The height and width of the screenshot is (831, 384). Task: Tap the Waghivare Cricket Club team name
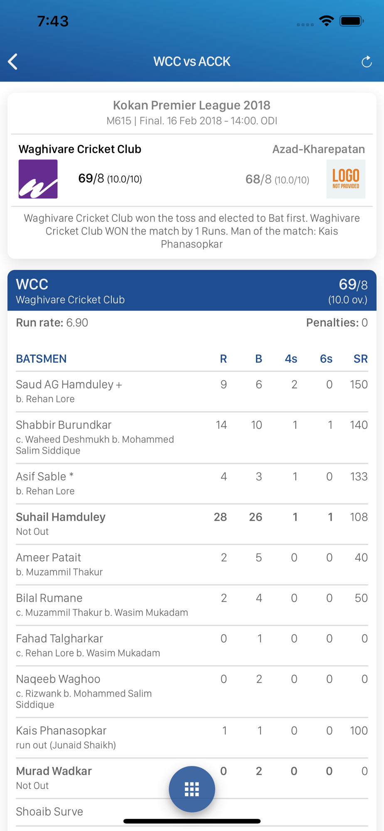pyautogui.click(x=80, y=149)
